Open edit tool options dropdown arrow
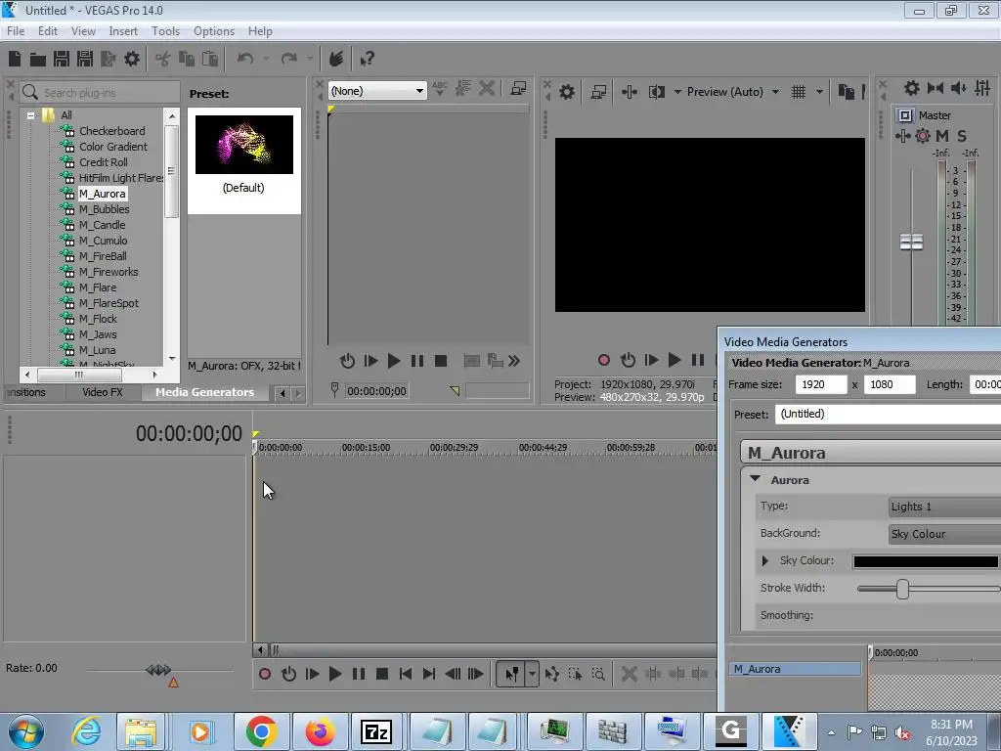 click(x=532, y=674)
